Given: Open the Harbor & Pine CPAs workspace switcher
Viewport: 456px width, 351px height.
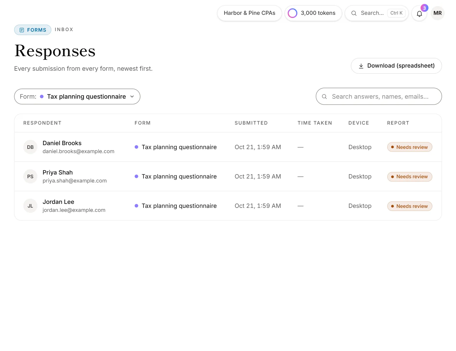Looking at the screenshot, I should (x=249, y=13).
